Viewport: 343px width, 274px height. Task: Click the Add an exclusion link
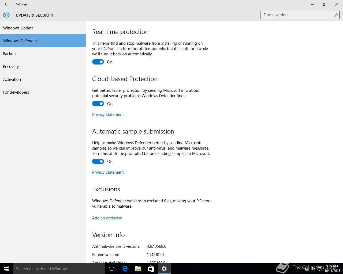[107, 218]
